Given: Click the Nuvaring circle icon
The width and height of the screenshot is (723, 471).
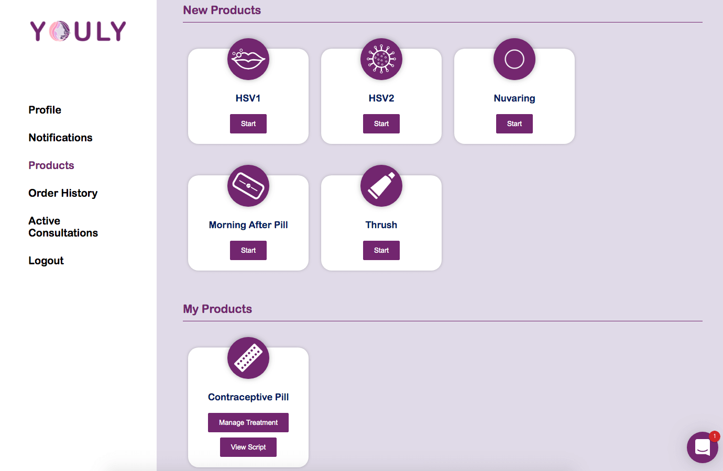Looking at the screenshot, I should click(x=514, y=59).
